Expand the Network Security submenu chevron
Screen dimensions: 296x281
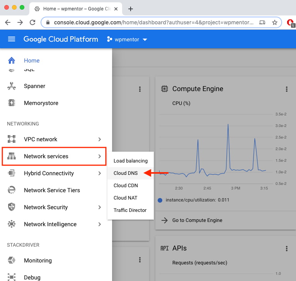[100, 207]
